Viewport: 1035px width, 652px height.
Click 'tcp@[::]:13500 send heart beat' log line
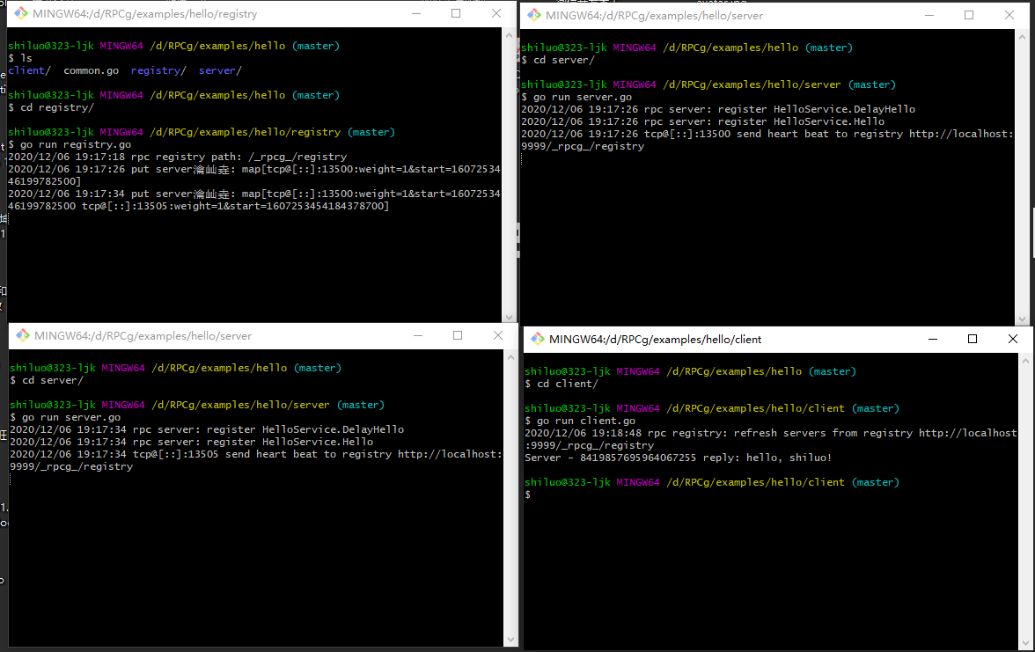(x=767, y=140)
